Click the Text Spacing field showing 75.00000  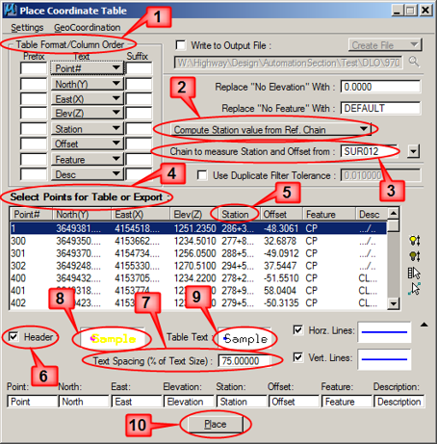(244, 360)
